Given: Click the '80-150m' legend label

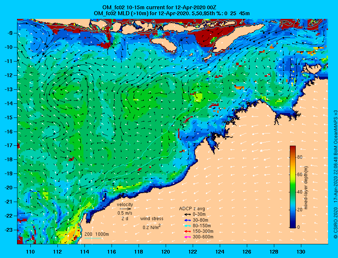Looking at the screenshot, I should pyautogui.click(x=202, y=226).
